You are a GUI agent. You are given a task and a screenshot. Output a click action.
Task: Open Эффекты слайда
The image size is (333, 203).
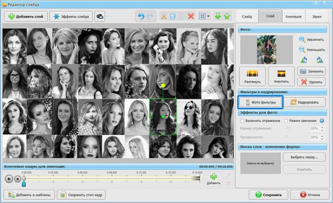[x=71, y=16]
